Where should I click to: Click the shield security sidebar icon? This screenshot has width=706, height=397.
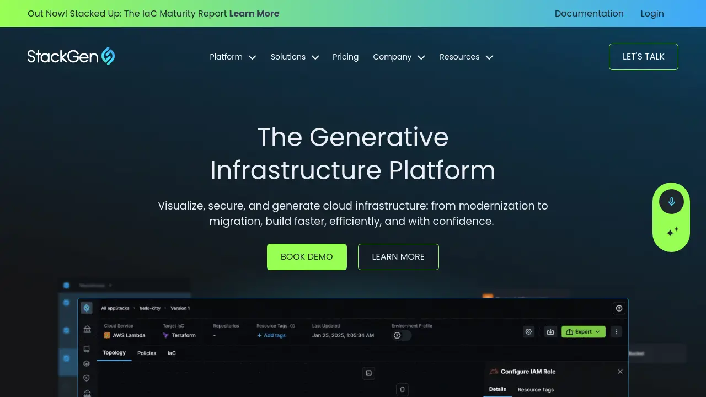[87, 378]
